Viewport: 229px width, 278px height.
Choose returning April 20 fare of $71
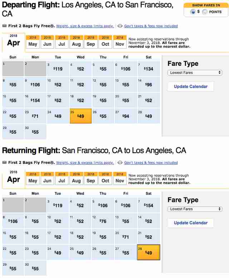pos(126,237)
